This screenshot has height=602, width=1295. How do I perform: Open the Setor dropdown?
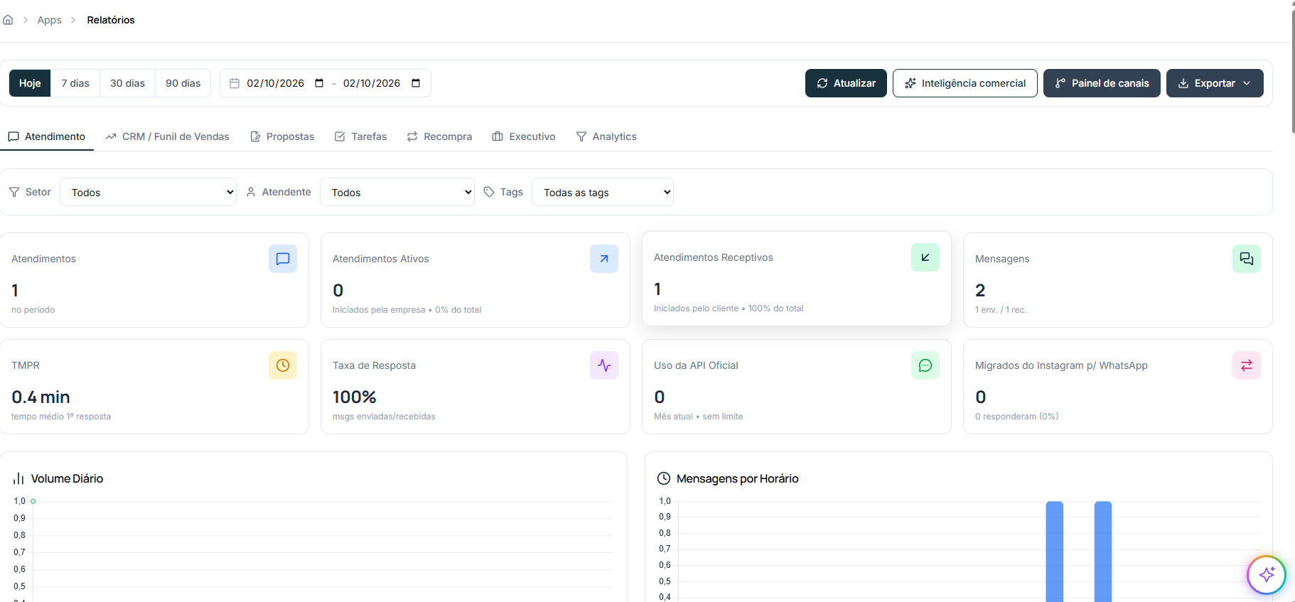pos(149,192)
